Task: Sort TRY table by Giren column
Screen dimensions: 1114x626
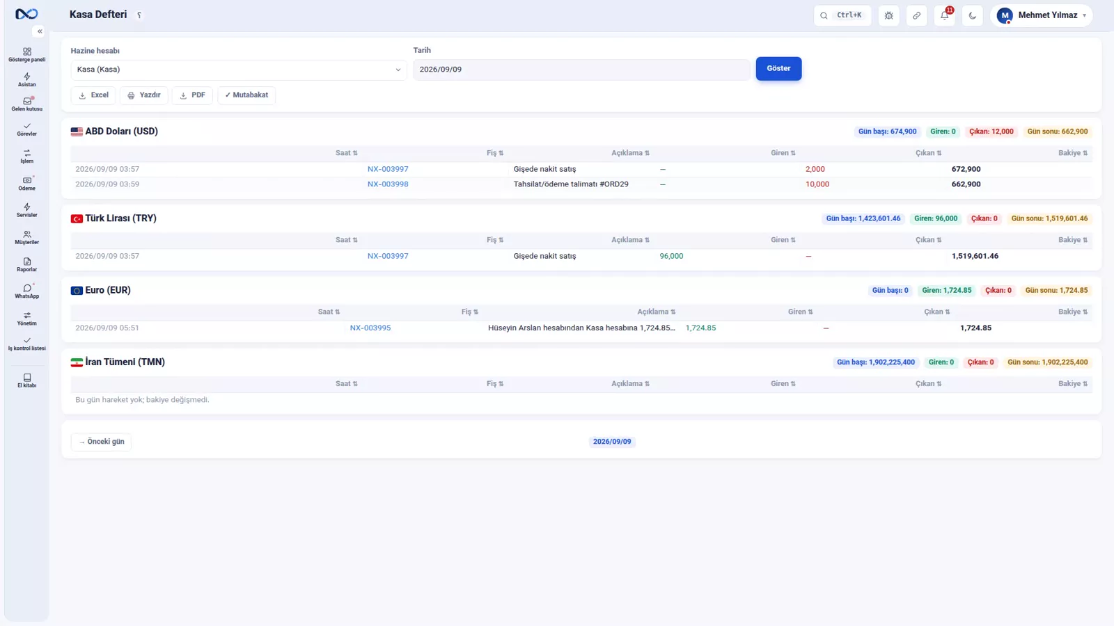Action: (783, 240)
